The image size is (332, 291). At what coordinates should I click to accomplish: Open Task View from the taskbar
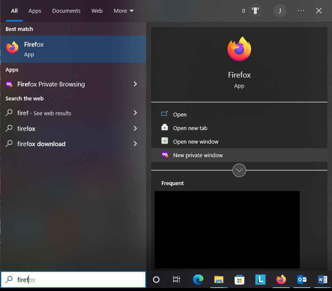[x=176, y=280]
